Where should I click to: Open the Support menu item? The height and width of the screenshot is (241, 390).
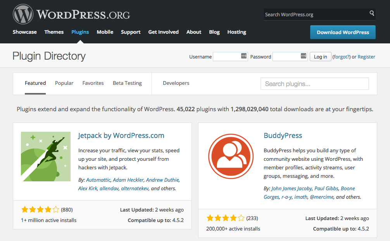131,32
